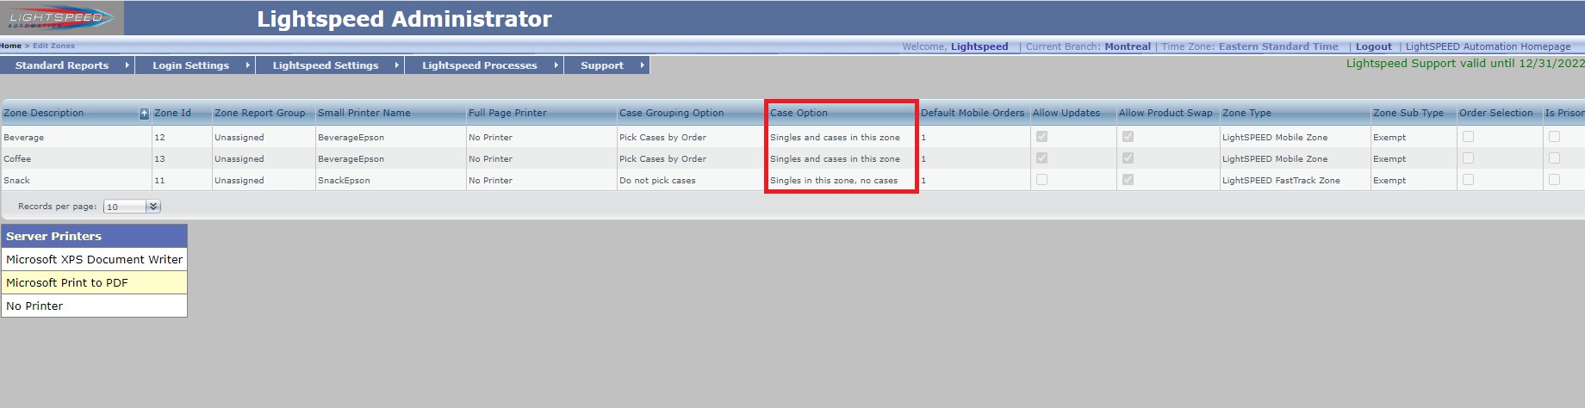Click the Logout link
This screenshot has height=408, width=1585.
coord(1373,46)
